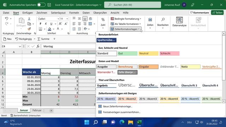This screenshot has height=127, width=226.
Task: Increase font size with larger A icon
Action: (x=60, y=24)
